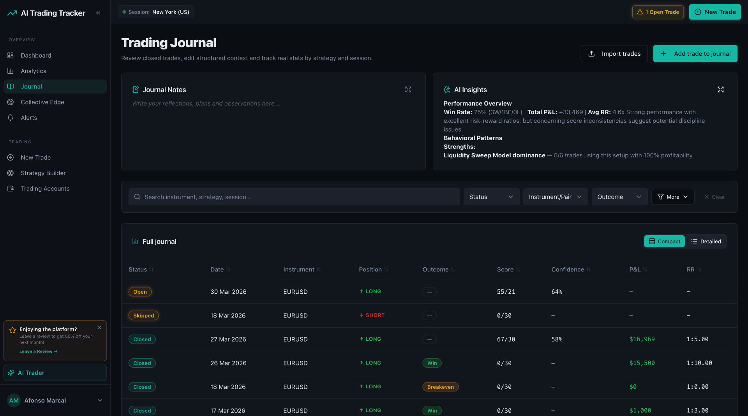Open Collective Edge in sidebar

click(x=55, y=102)
